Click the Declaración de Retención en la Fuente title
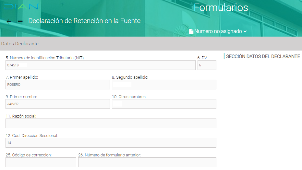 (x=84, y=21)
